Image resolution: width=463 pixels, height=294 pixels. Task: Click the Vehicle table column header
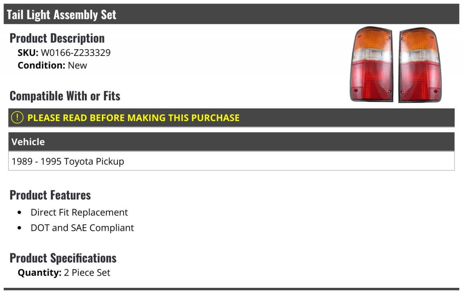coord(28,142)
